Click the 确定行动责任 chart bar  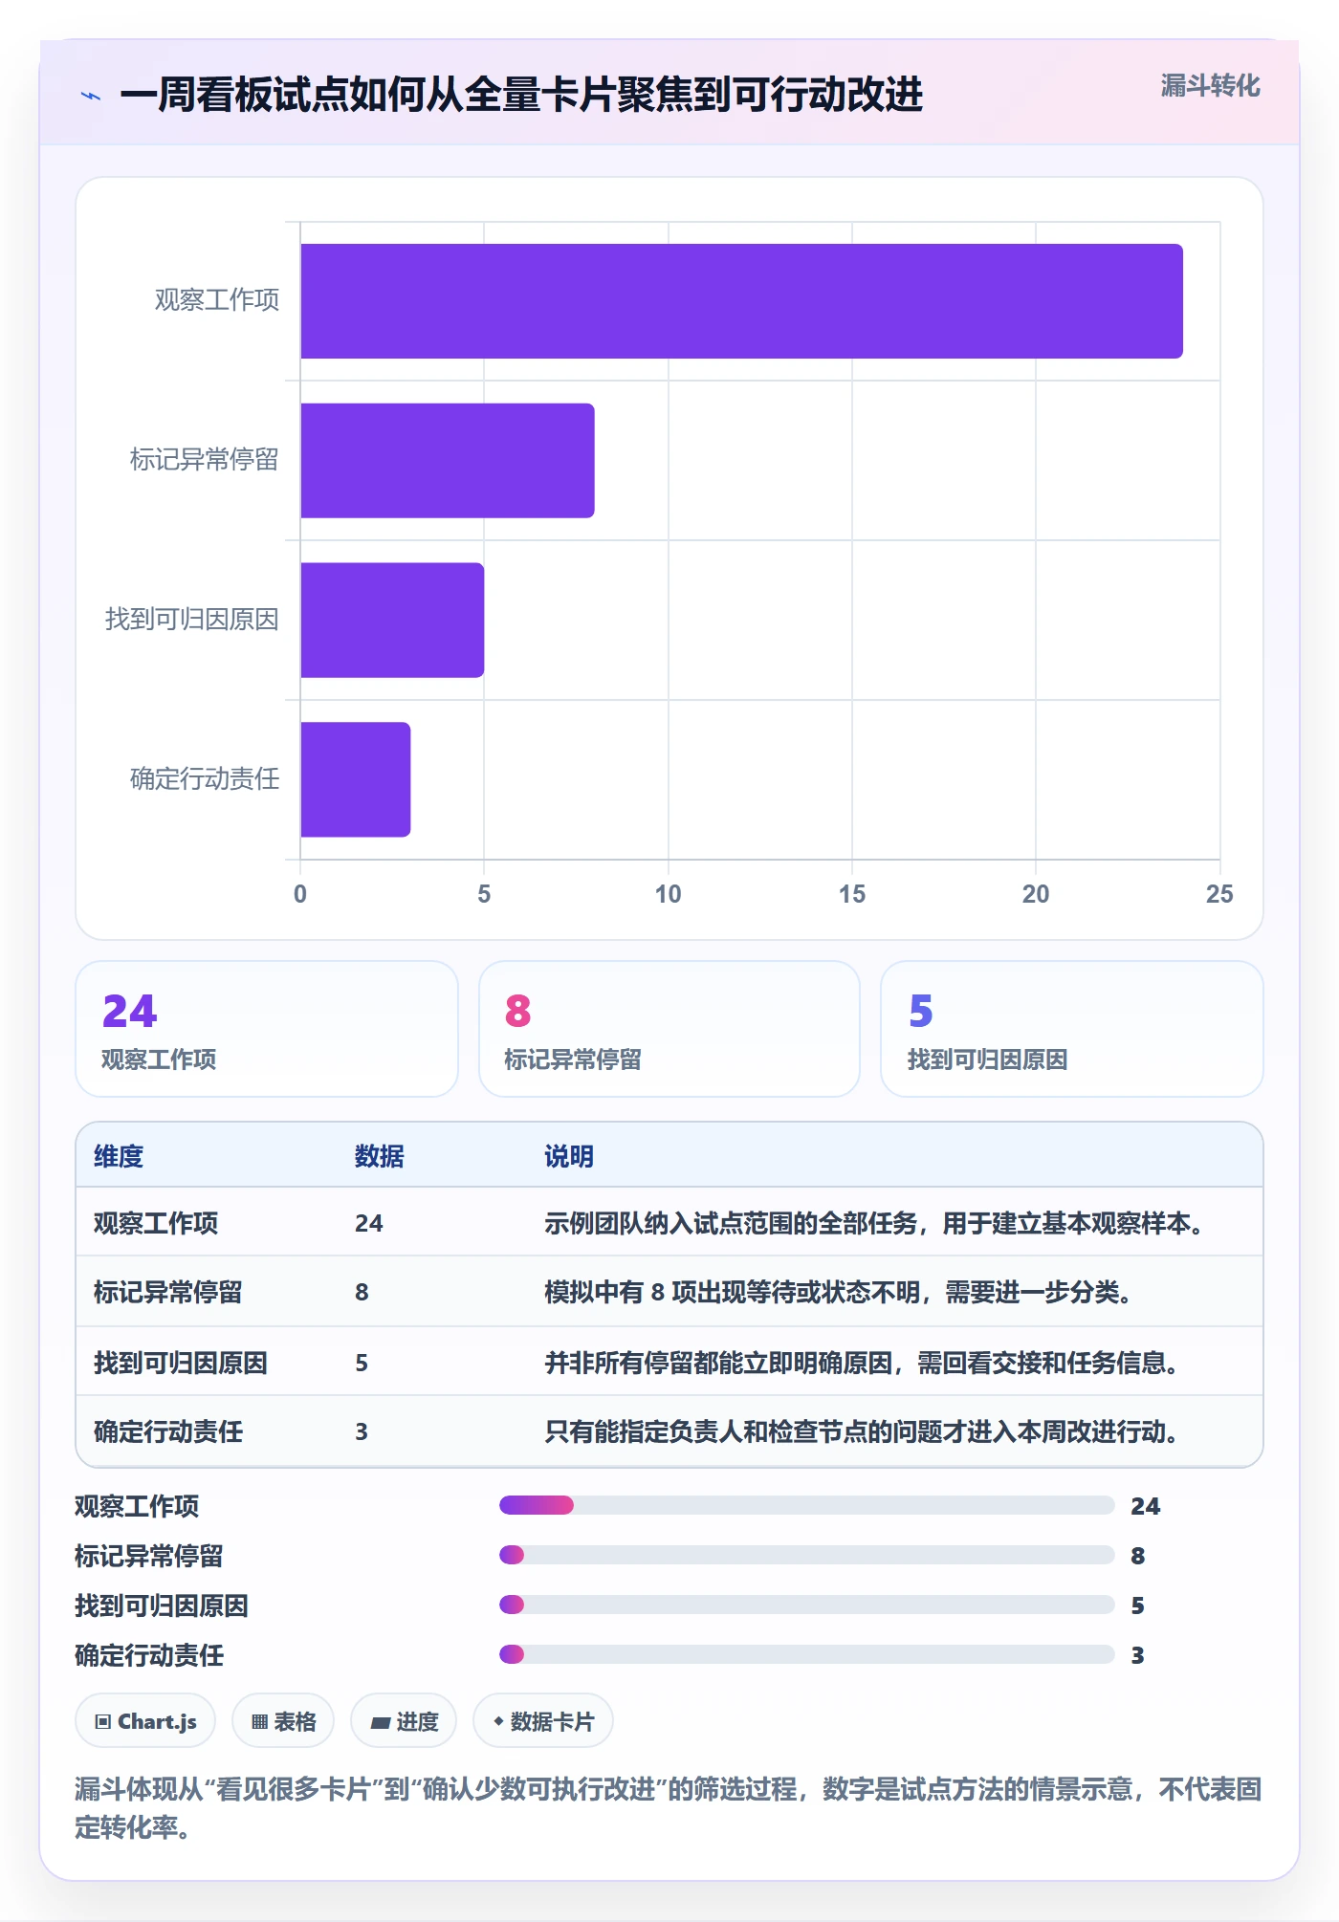click(356, 779)
